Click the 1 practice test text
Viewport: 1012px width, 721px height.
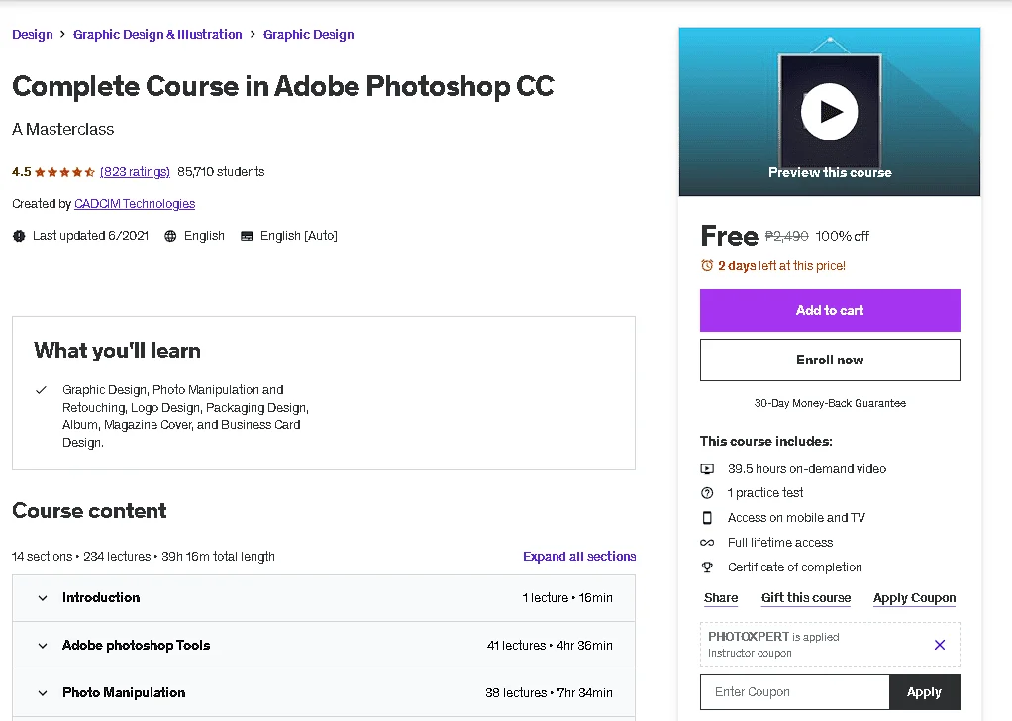765,493
